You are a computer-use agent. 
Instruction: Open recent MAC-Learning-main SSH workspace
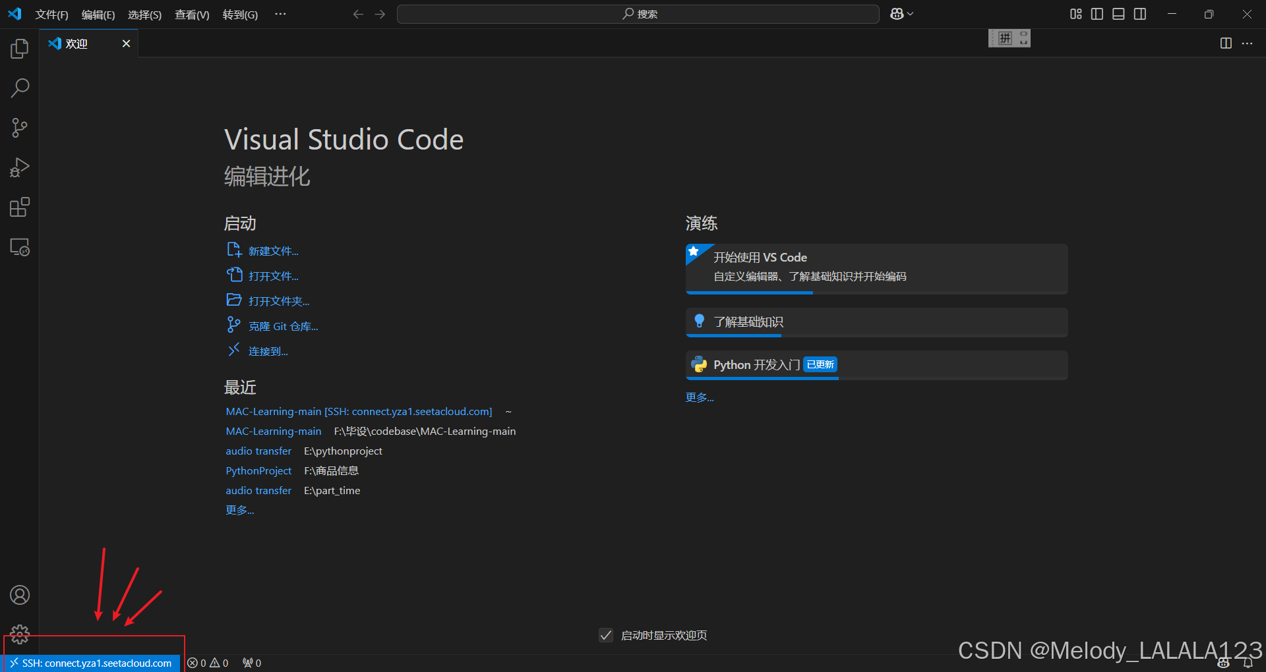point(359,411)
